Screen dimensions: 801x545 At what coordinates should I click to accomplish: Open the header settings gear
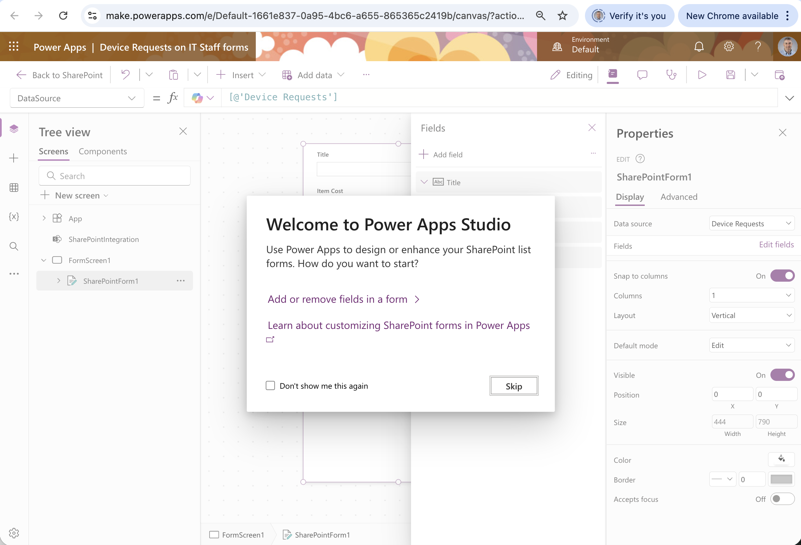(729, 47)
